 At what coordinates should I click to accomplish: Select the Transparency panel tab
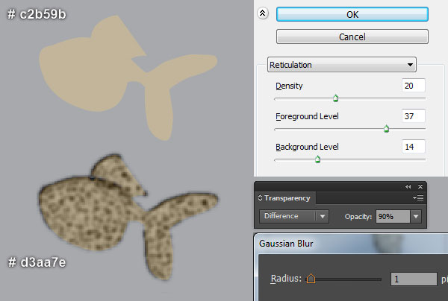click(287, 198)
